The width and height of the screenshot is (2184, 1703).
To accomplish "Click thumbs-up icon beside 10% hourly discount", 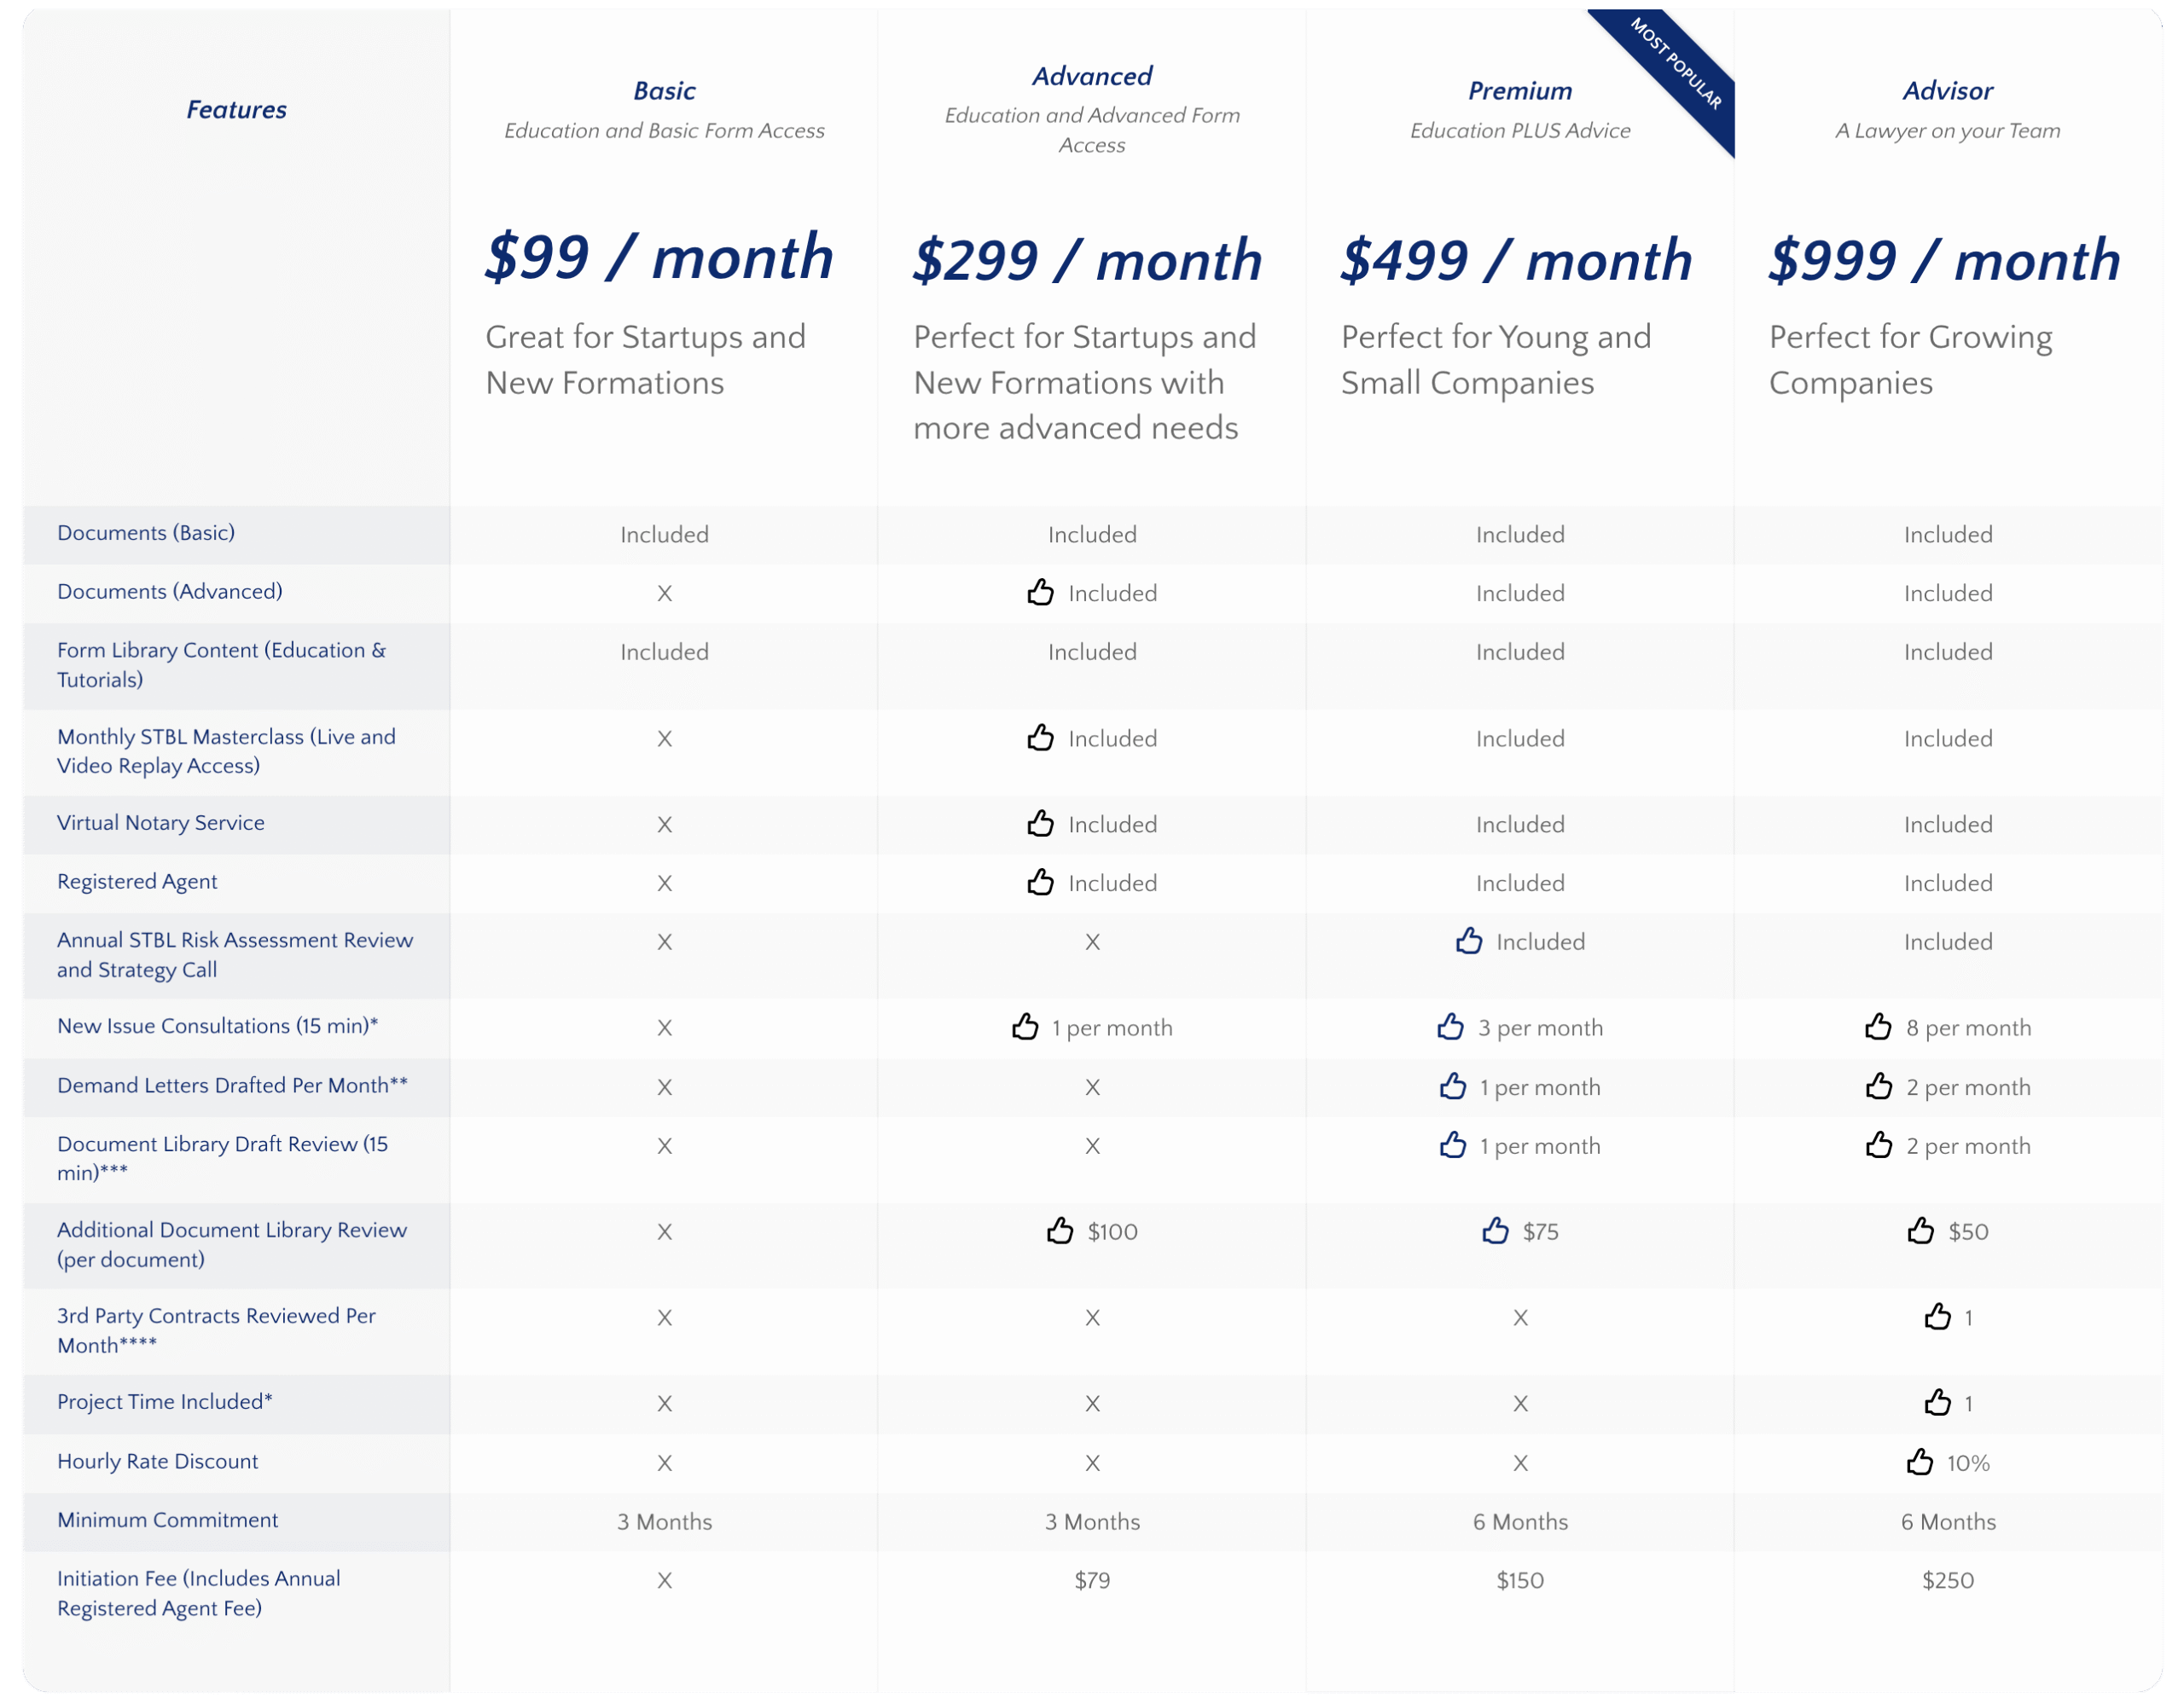I will [1919, 1463].
